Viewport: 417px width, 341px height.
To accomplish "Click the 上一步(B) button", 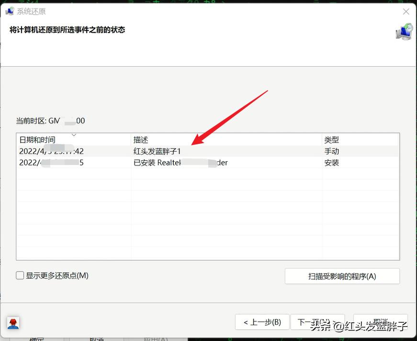I will (262, 322).
